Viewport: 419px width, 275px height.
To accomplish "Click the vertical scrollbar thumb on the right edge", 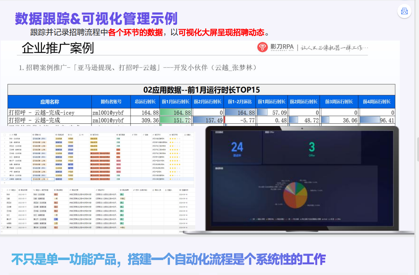I will coord(418,149).
